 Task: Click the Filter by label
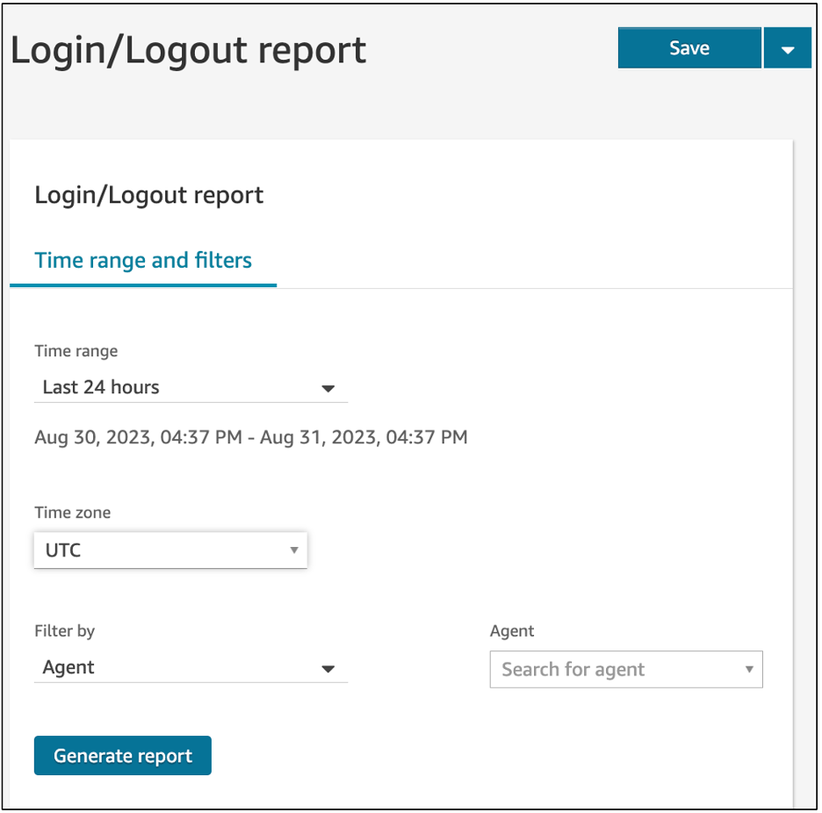[x=64, y=630]
